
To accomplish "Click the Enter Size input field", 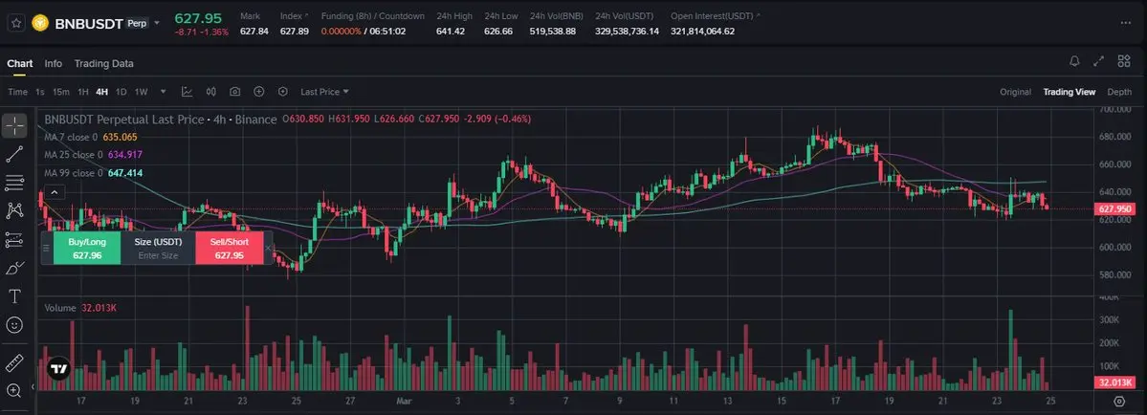I will pyautogui.click(x=158, y=255).
